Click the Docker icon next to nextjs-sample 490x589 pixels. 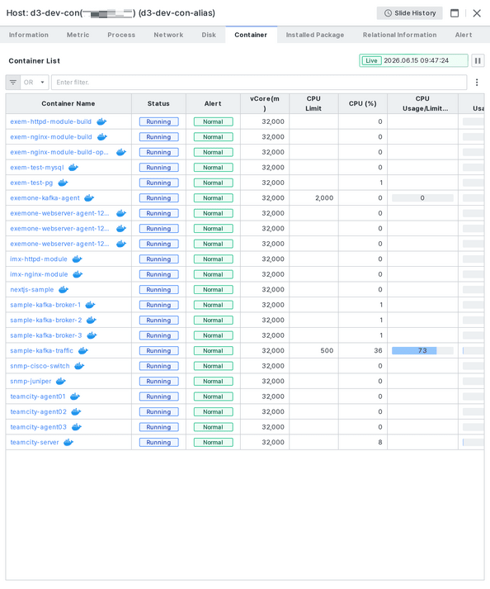pyautogui.click(x=64, y=290)
